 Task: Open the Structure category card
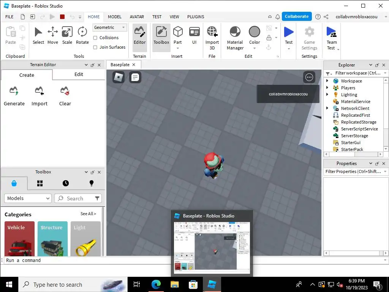click(x=52, y=239)
